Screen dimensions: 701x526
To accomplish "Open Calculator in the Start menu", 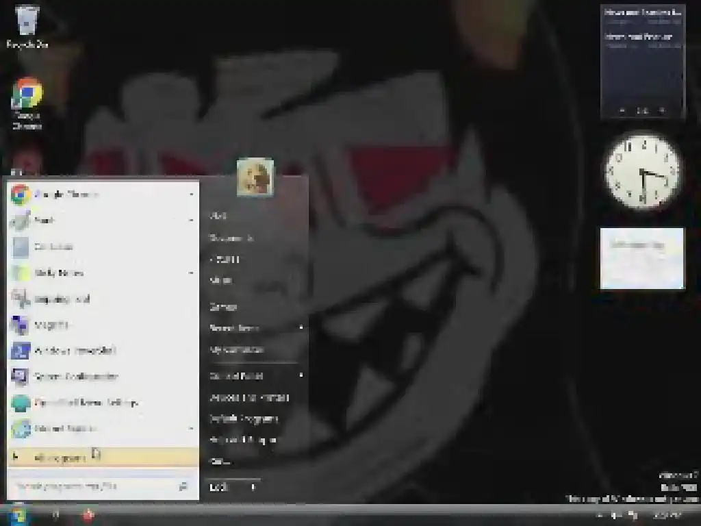I will pyautogui.click(x=103, y=247).
